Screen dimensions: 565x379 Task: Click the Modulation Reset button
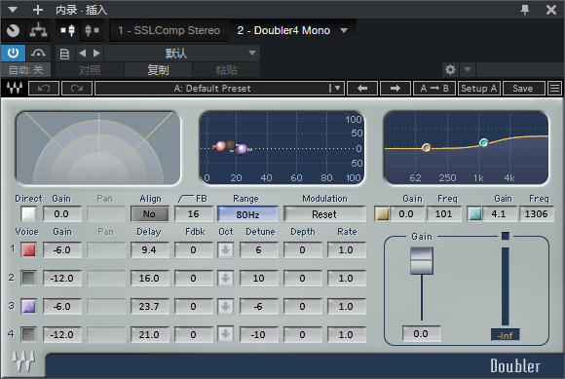pyautogui.click(x=324, y=214)
